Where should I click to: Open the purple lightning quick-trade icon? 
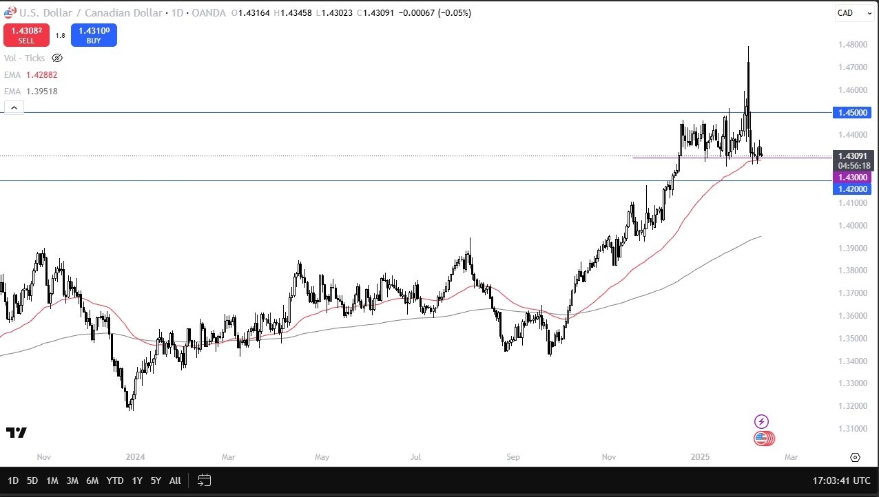pos(762,421)
